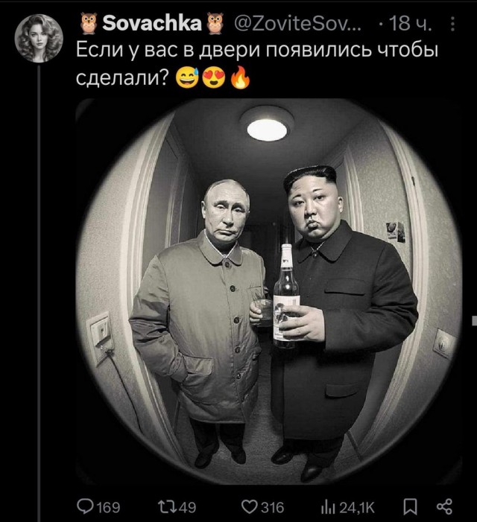Click the 24,1K views count
Image resolution: width=477 pixels, height=522 pixels.
coord(357,508)
